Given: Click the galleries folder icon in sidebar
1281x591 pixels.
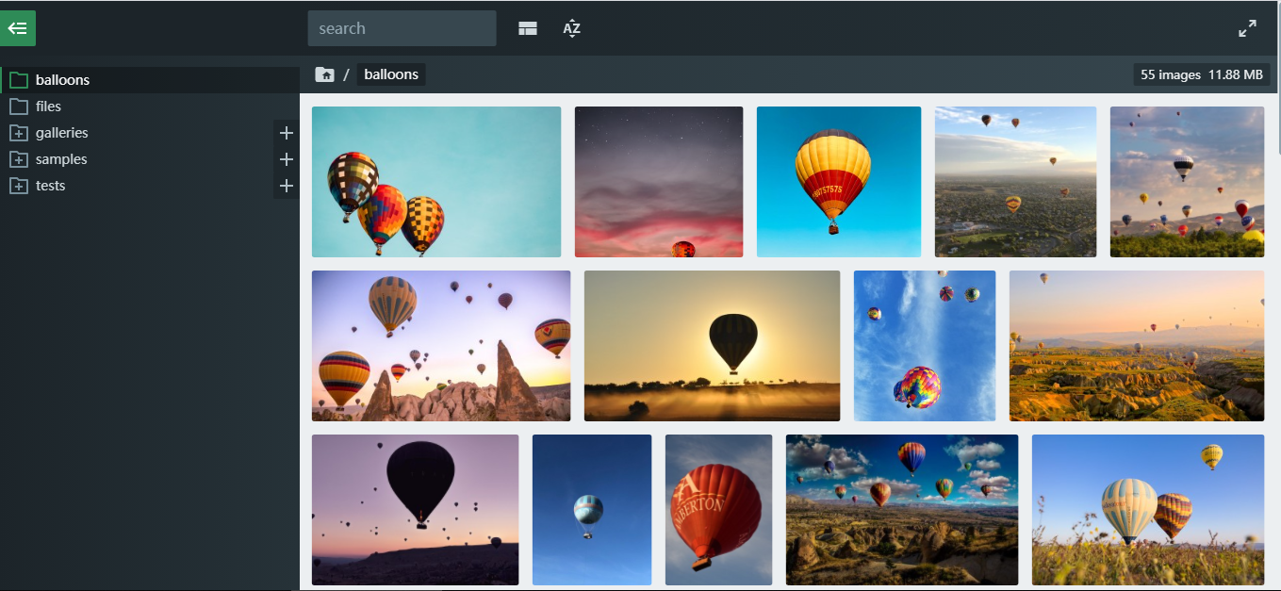Looking at the screenshot, I should (19, 133).
